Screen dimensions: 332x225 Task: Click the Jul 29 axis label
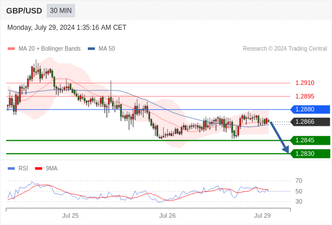tap(262, 215)
